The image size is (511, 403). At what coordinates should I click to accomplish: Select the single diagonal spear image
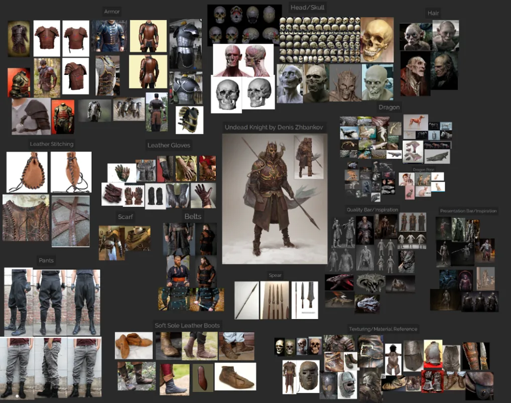click(x=246, y=300)
